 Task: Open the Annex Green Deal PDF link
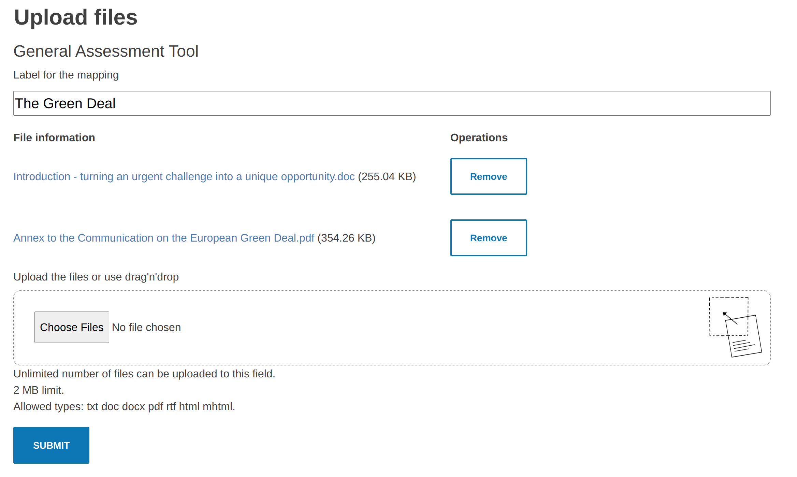coord(164,238)
